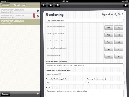
Task: Edit Plants ready to harvest field
Action: pos(85,74)
